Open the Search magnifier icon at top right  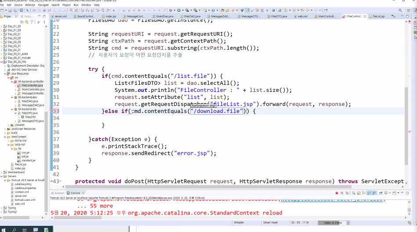tap(400, 11)
